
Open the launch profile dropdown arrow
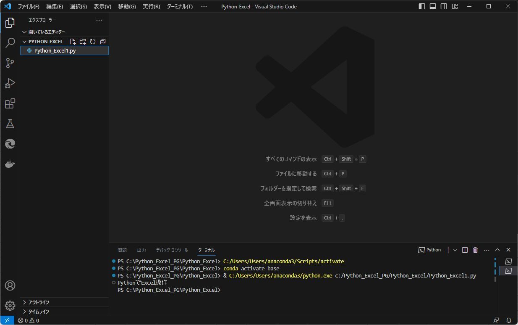coord(455,250)
